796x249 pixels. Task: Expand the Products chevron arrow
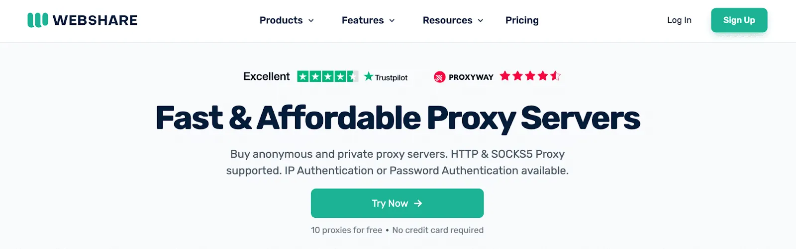(311, 21)
